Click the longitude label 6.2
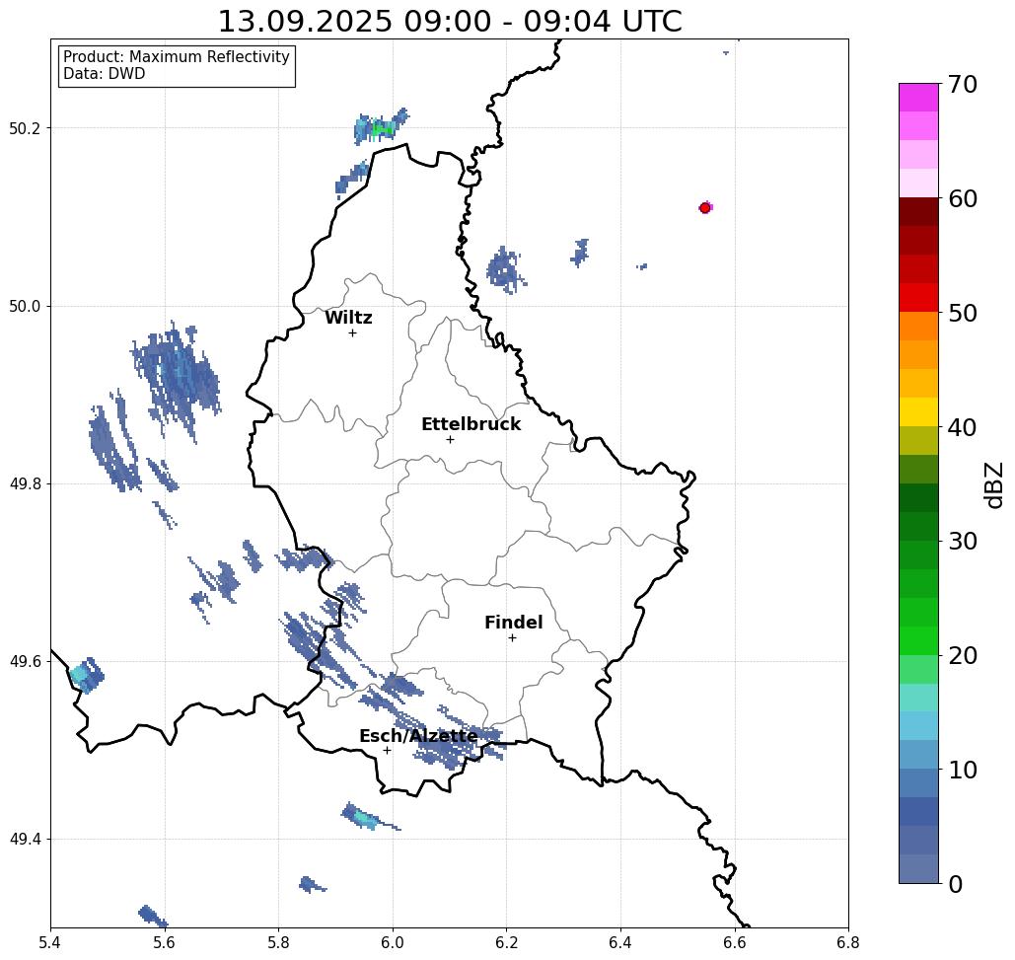This screenshot has width=1015, height=960. [507, 942]
